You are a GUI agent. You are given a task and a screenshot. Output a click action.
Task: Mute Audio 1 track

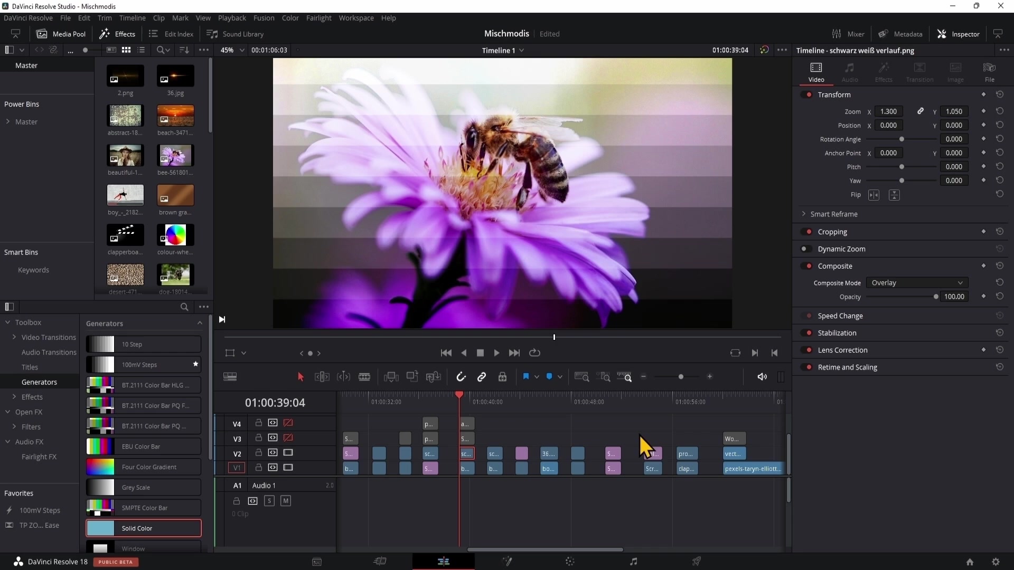pos(286,501)
